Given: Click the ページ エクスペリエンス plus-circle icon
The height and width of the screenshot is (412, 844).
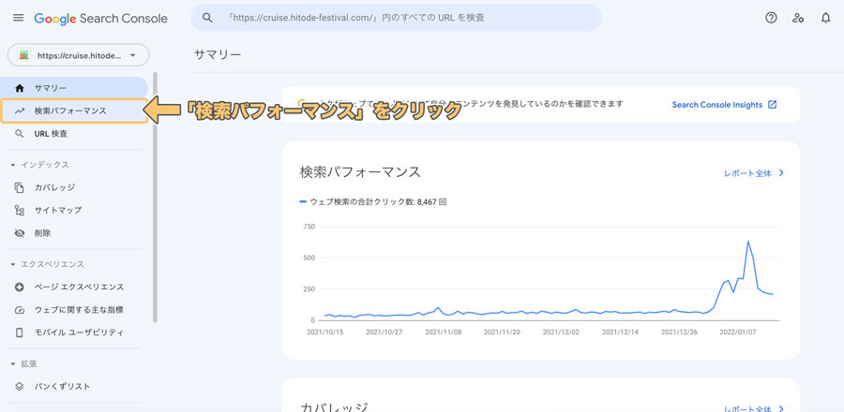Looking at the screenshot, I should coord(20,287).
